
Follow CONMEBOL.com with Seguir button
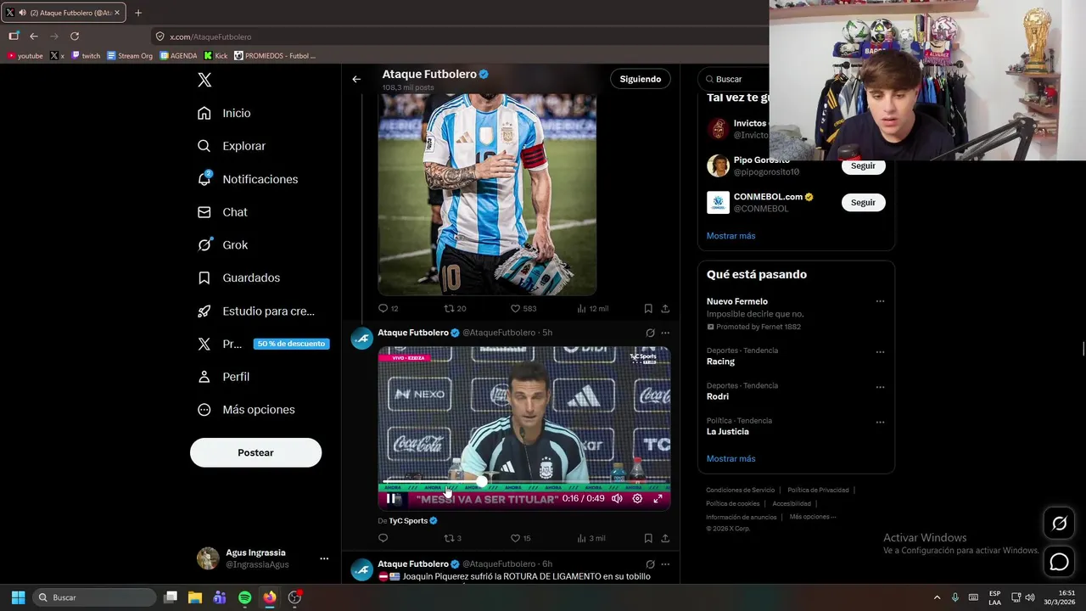[863, 202]
